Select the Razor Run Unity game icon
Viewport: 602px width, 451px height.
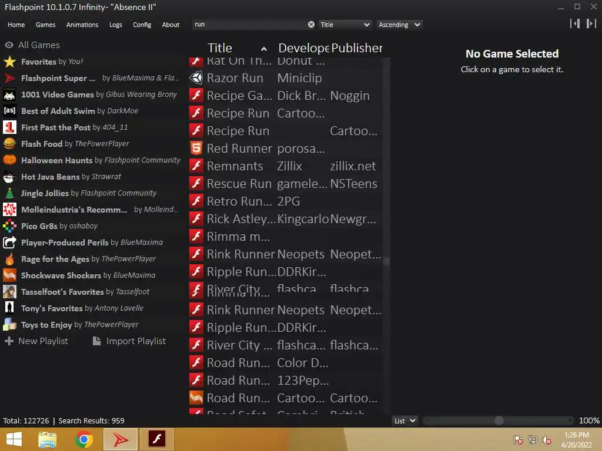coord(196,78)
